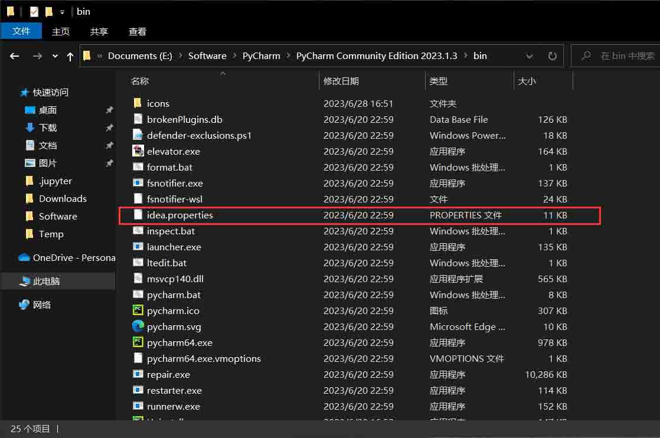Screen dimensions: 660x438
Task: Select the idea.properties file name
Action: coord(179,215)
